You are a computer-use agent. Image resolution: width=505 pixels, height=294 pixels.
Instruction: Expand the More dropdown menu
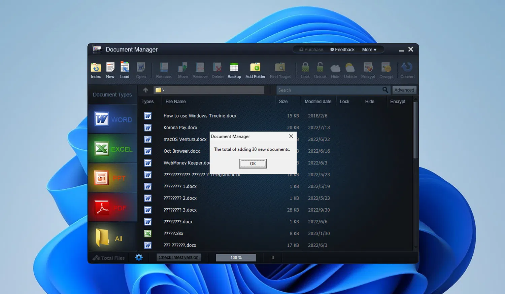click(x=369, y=49)
